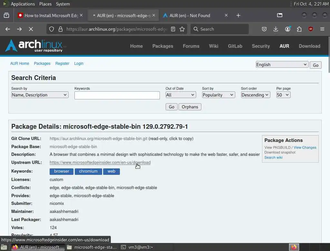Screen dimensions: 330x251
Task: Open the System menu
Action: [x=63, y=4]
